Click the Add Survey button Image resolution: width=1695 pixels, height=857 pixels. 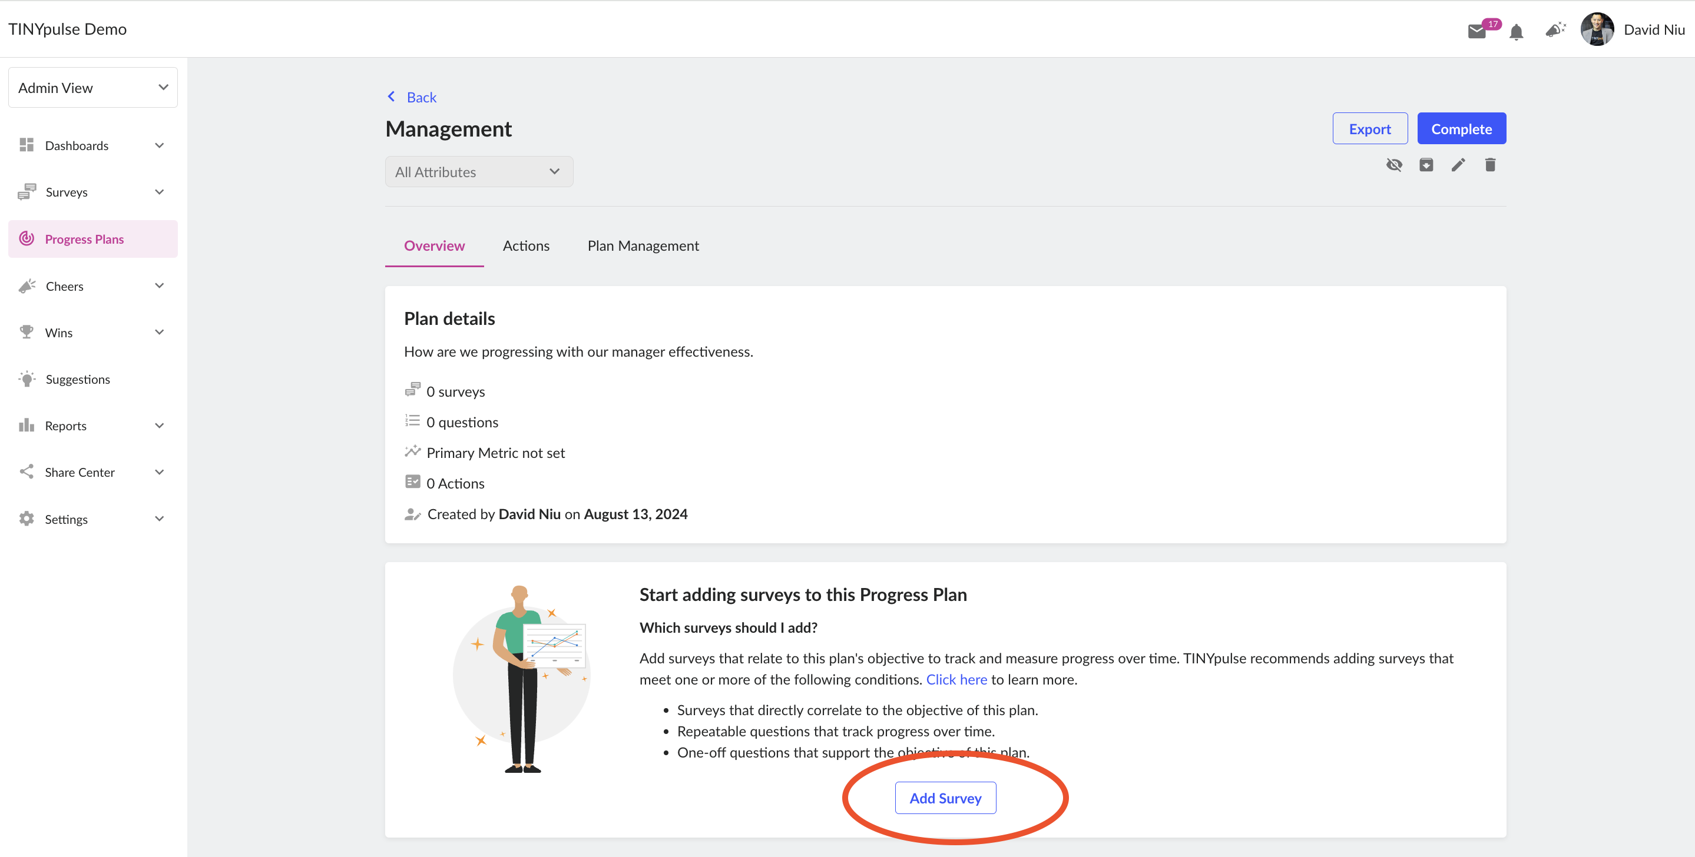(x=945, y=798)
